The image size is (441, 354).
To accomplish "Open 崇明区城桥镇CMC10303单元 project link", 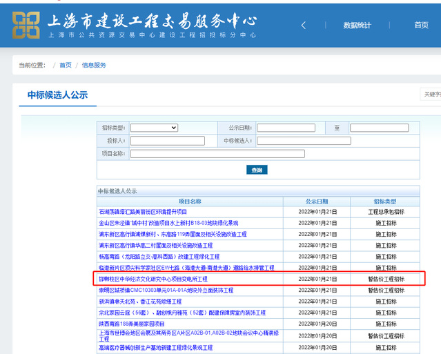I will coord(166,291).
